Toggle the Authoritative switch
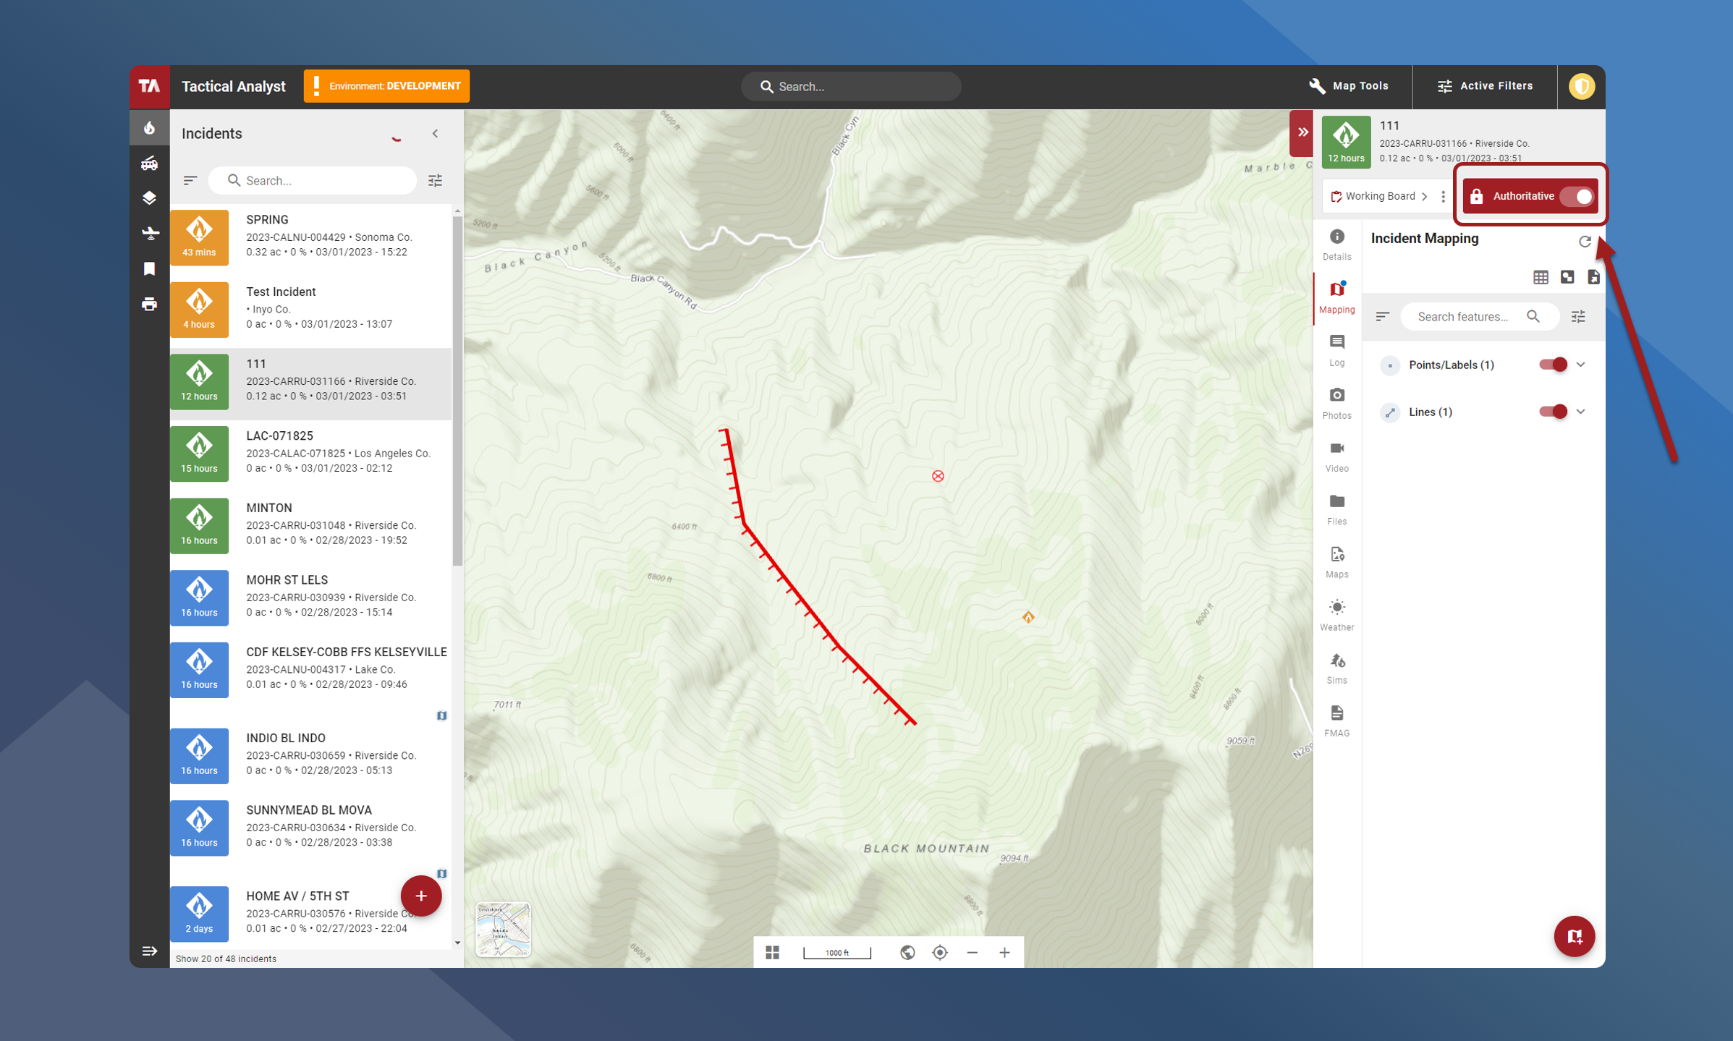 (x=1577, y=197)
